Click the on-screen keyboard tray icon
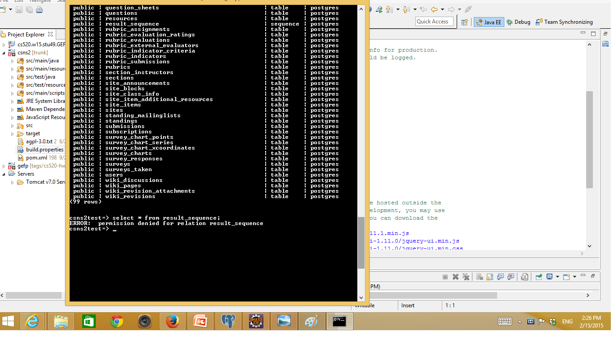 click(x=505, y=321)
